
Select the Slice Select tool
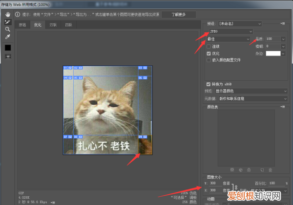(x=8, y=22)
